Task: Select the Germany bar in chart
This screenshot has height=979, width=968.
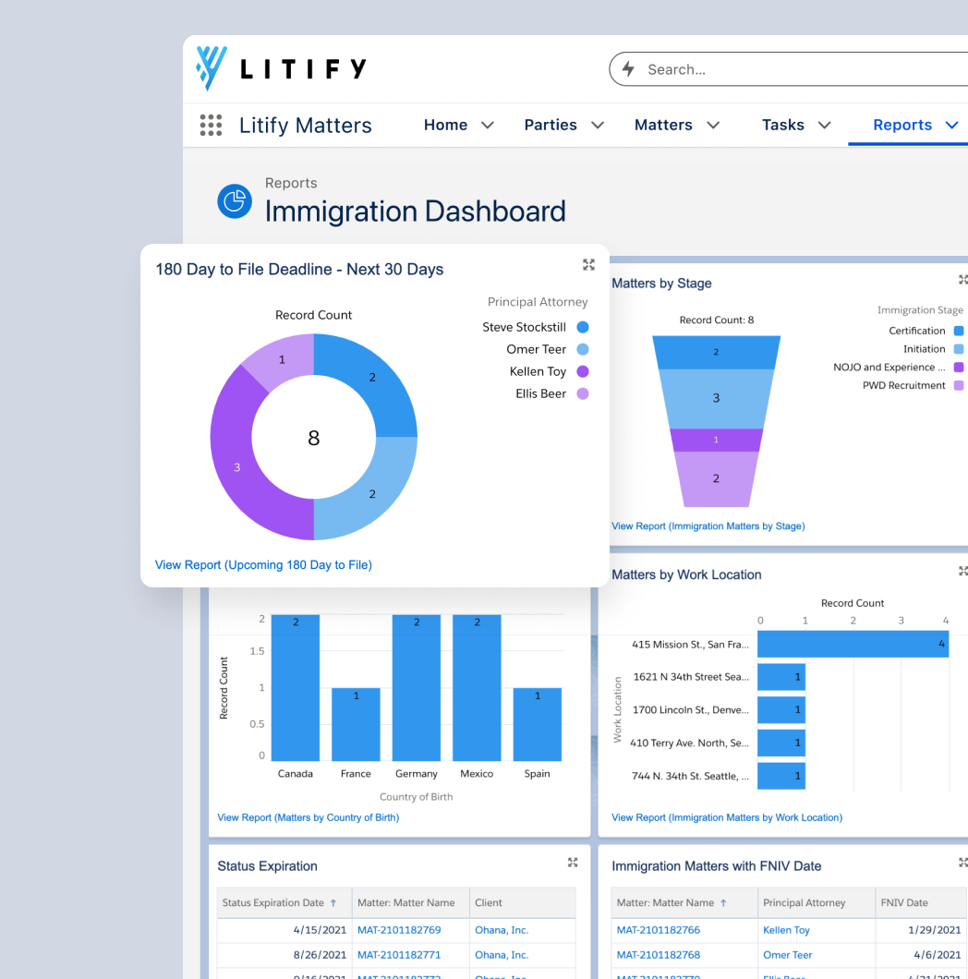Action: coord(417,687)
